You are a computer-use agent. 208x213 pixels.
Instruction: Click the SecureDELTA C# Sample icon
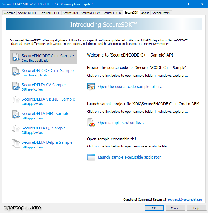tap(16, 86)
